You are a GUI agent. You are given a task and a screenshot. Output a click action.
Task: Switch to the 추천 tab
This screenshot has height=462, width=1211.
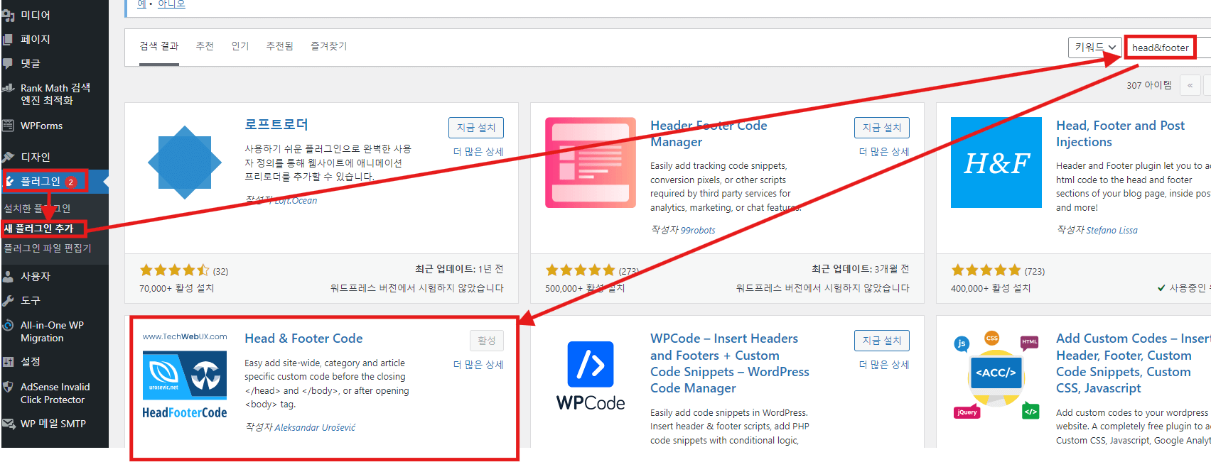pos(205,46)
